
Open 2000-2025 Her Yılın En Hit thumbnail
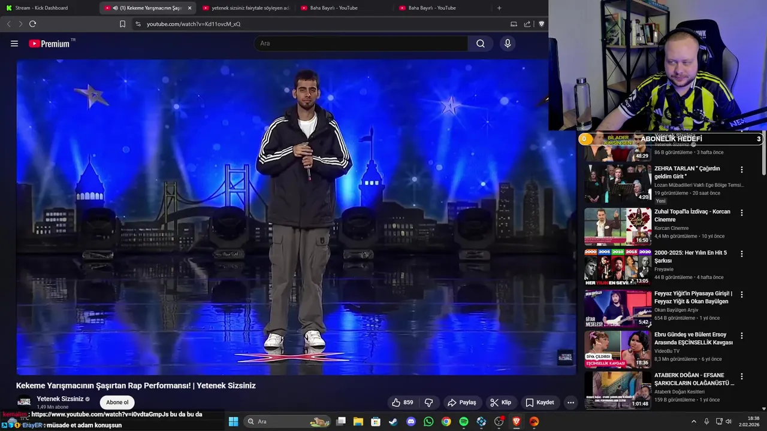pyautogui.click(x=617, y=268)
